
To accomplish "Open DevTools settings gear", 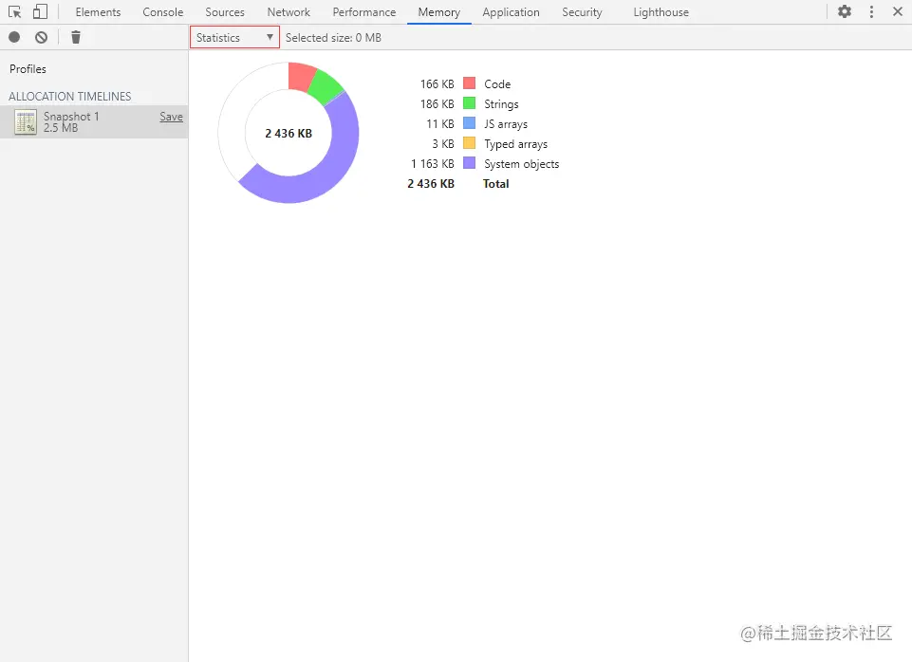I will tap(845, 11).
